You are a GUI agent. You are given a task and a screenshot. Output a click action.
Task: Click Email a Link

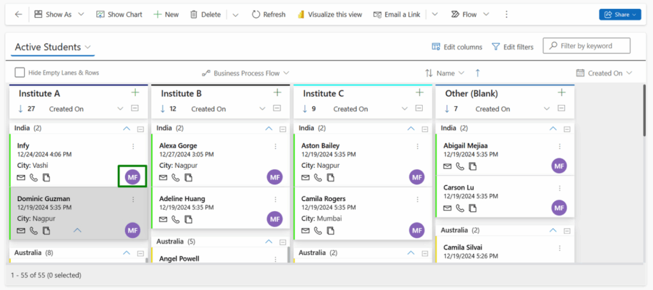click(x=397, y=15)
